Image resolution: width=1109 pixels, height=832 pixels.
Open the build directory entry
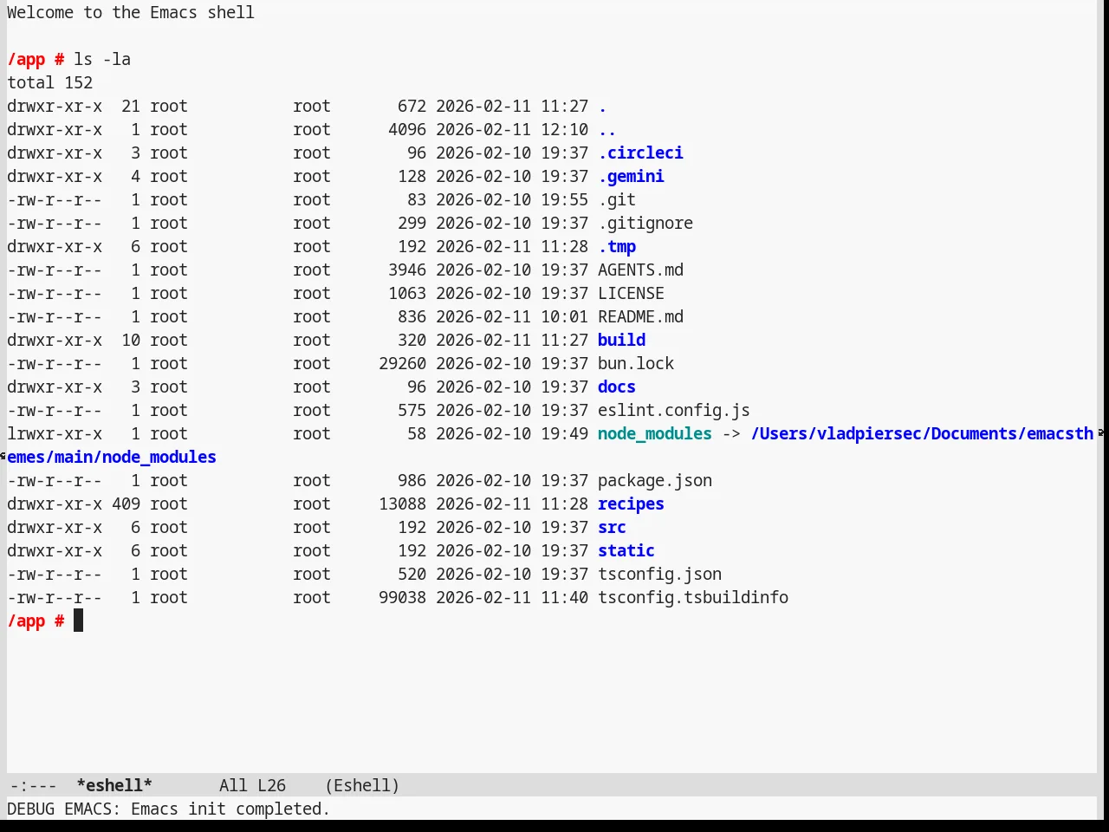pyautogui.click(x=621, y=340)
